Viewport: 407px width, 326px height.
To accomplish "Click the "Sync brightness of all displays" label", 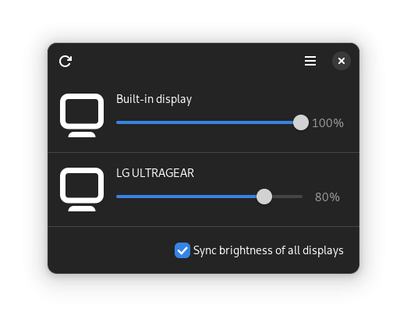I will [268, 250].
